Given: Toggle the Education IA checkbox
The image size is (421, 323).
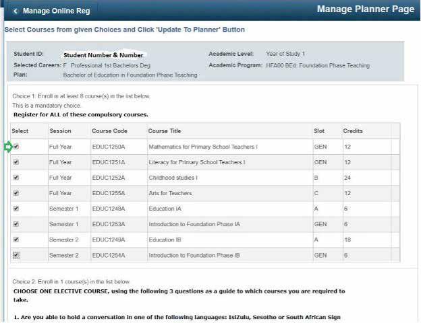Looking at the screenshot, I should tap(16, 209).
